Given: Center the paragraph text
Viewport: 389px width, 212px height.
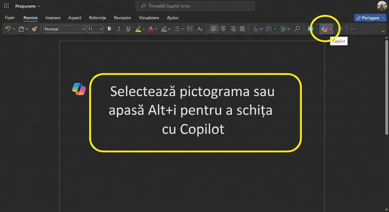Looking at the screenshot, I should [x=223, y=29].
